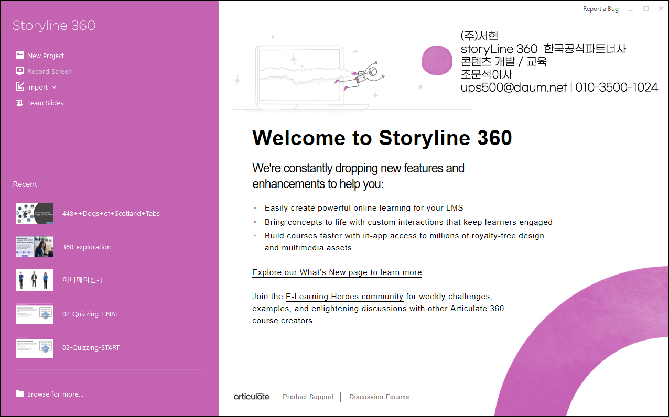Click the Browse for more folder icon
The height and width of the screenshot is (417, 669).
coord(20,394)
